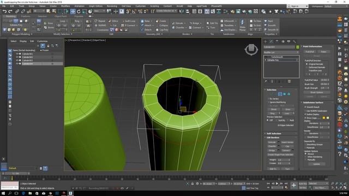Click the Cap Poly ribbon tool
Viewport: 349px width, 196px height.
(x=162, y=30)
